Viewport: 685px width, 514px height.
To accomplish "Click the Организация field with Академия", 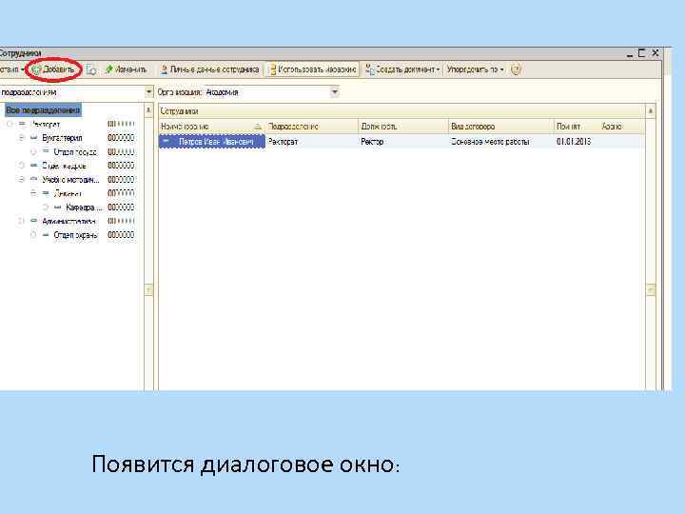I will pos(266,92).
